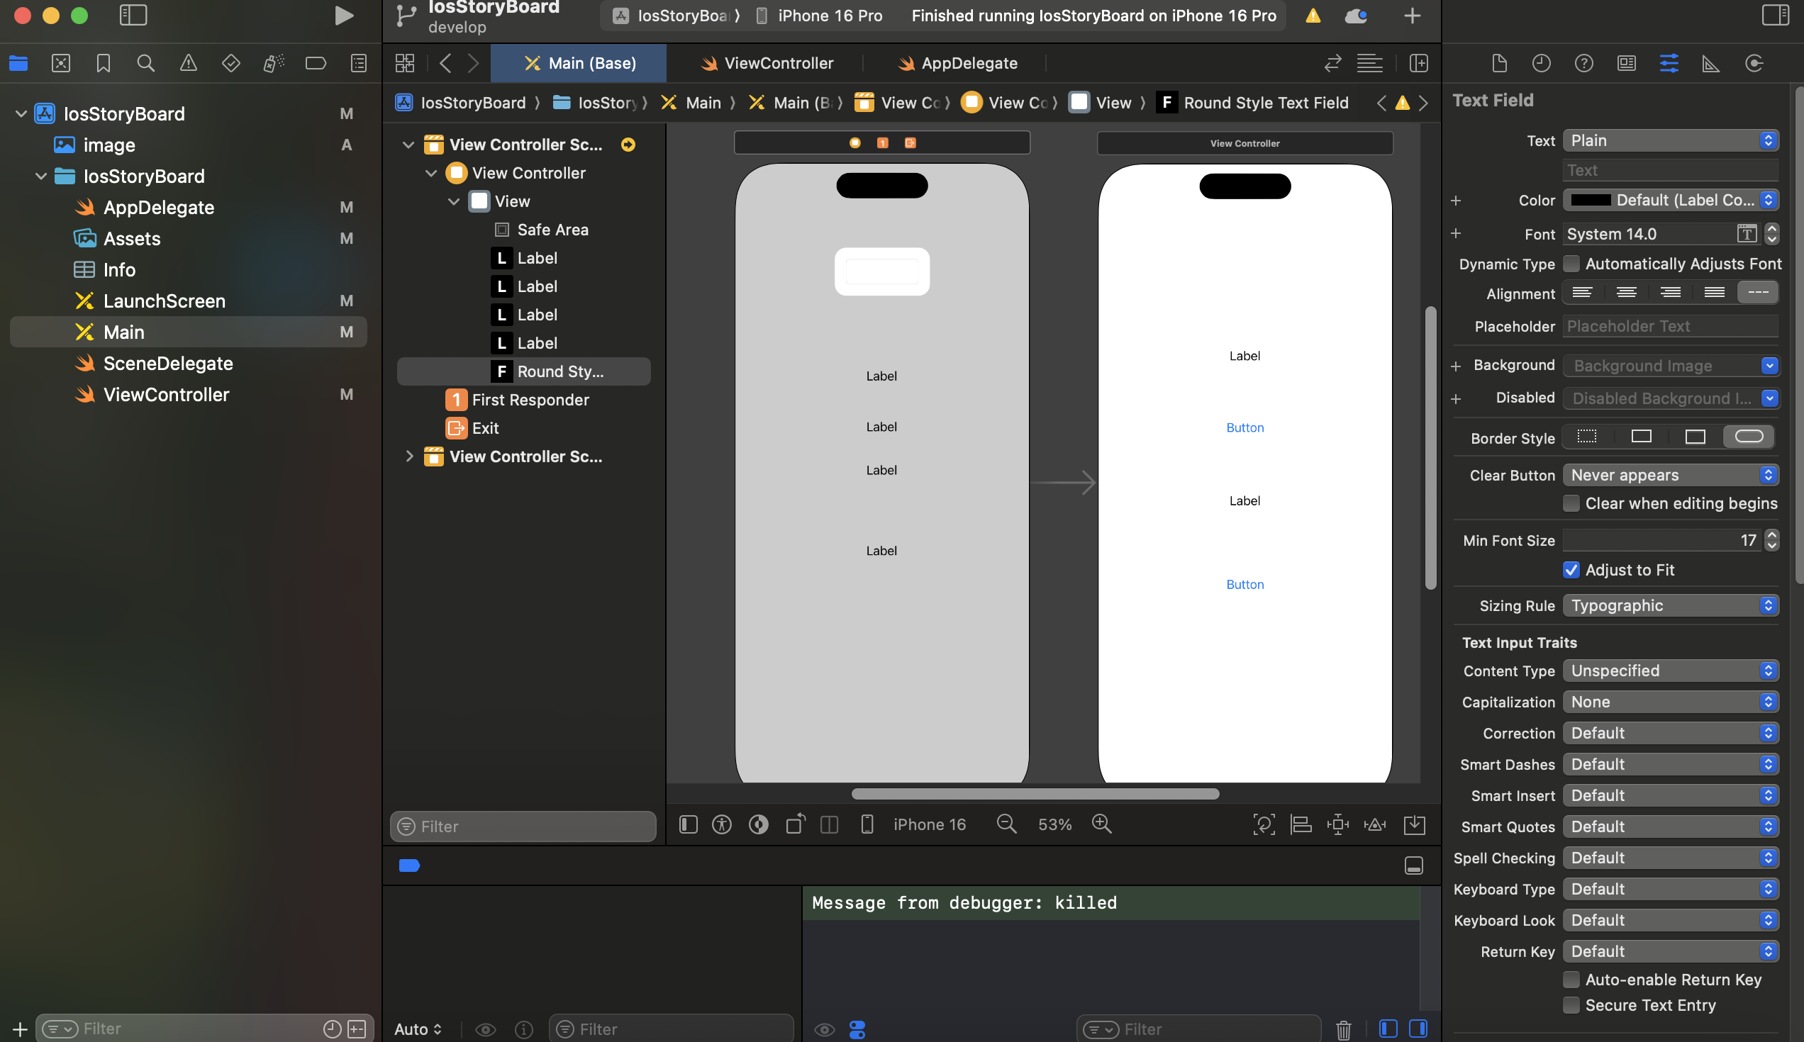
Task: Zoom in the storyboard canvas
Action: (1102, 824)
